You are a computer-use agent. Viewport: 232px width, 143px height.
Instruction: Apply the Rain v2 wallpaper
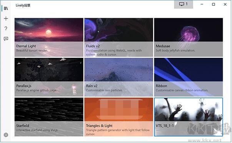[x=119, y=77]
